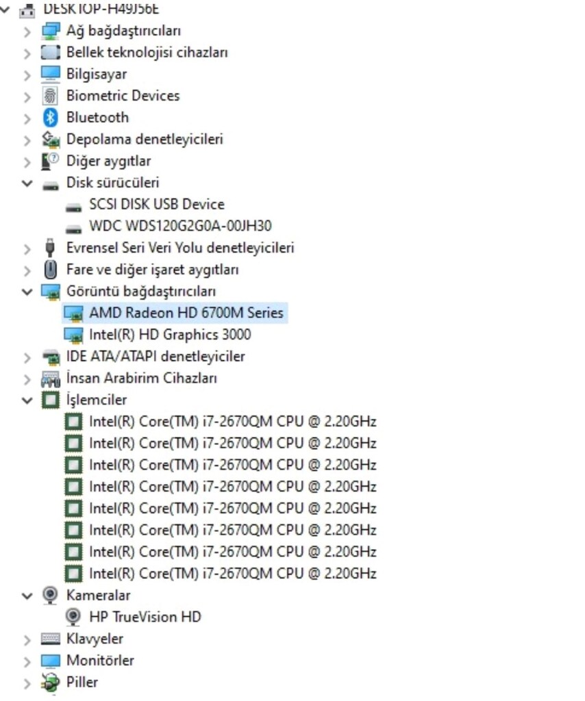Click the Fare ve diğer işaret mouse icon
The height and width of the screenshot is (701, 585).
pos(50,270)
